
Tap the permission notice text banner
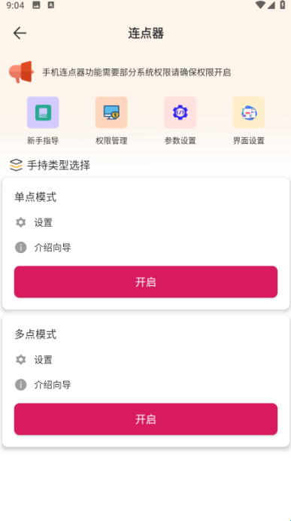coord(136,72)
